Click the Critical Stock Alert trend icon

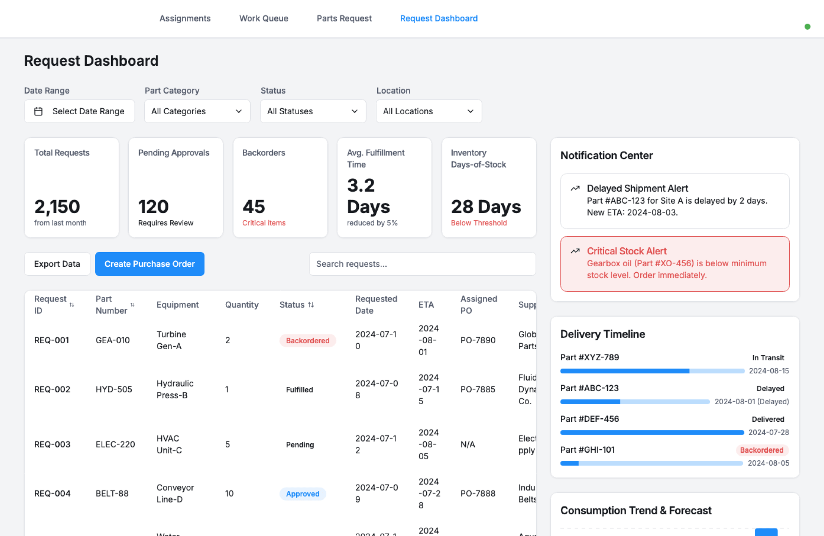[x=575, y=251]
